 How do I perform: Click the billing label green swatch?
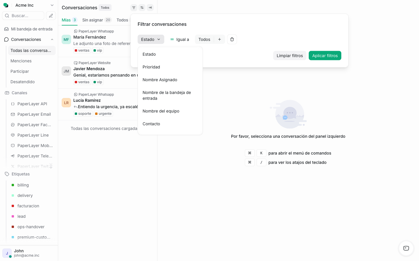click(13, 185)
